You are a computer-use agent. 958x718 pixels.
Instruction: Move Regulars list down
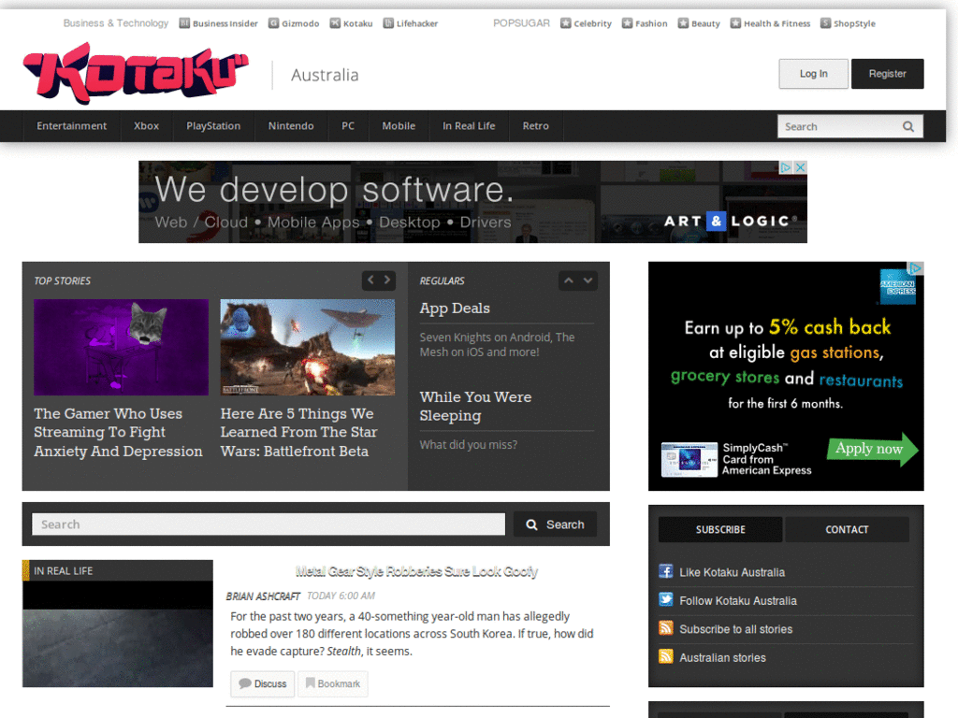[588, 280]
